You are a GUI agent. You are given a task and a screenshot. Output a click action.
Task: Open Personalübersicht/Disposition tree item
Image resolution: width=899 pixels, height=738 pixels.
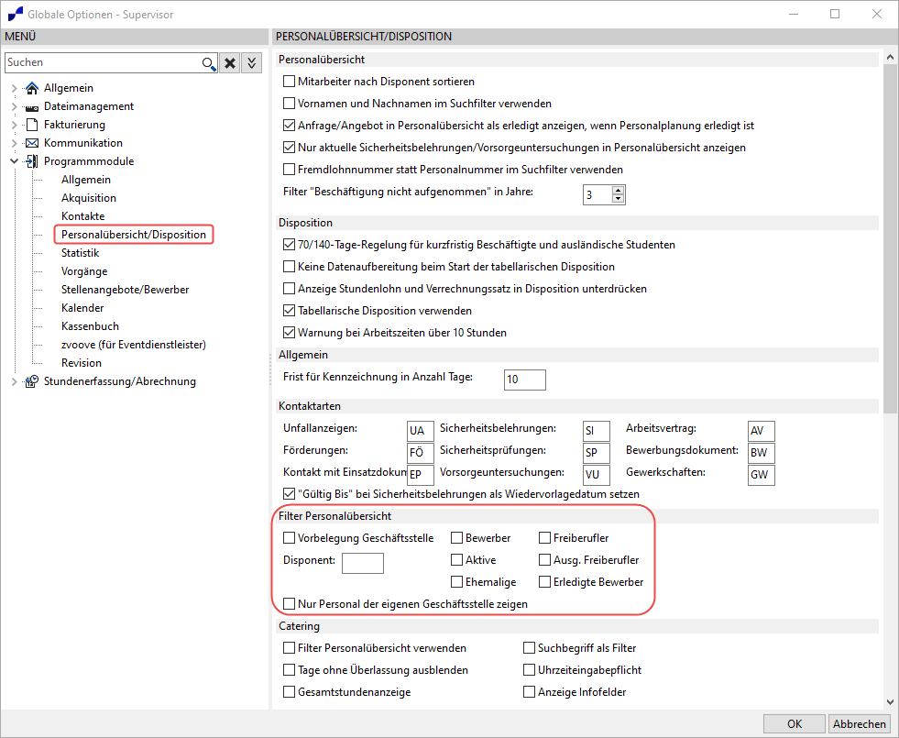134,235
